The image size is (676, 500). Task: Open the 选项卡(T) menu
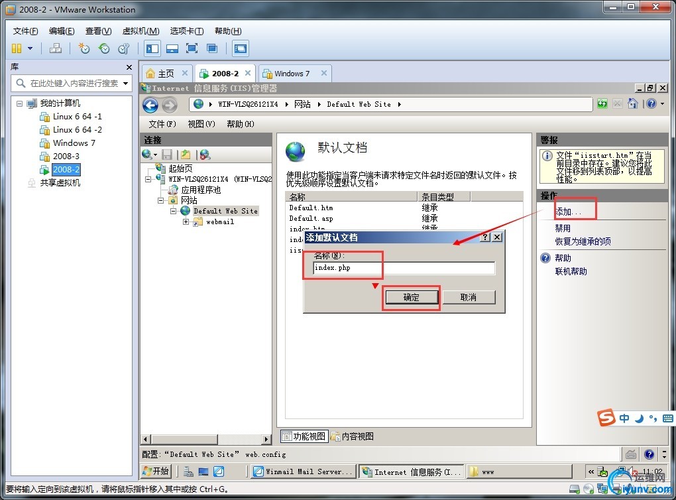187,31
